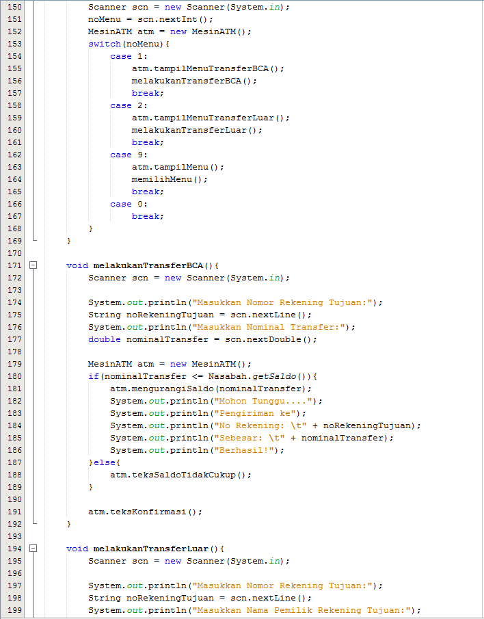This screenshot has width=484, height=619.
Task: Click 'break;' on line 157
Action: (x=148, y=93)
